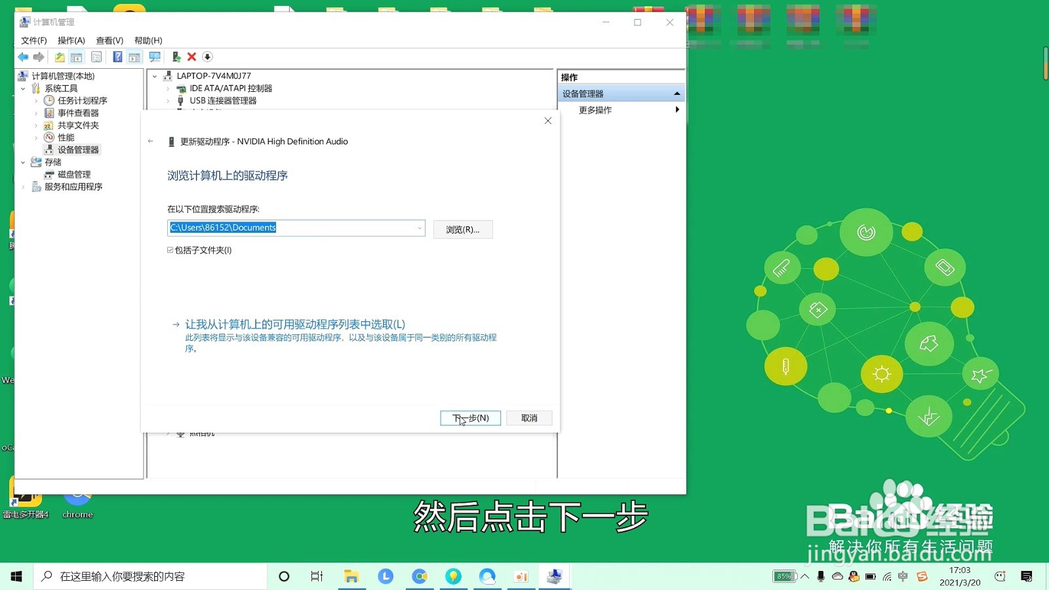Click the blue Back arrow in the toolbar

[23, 57]
